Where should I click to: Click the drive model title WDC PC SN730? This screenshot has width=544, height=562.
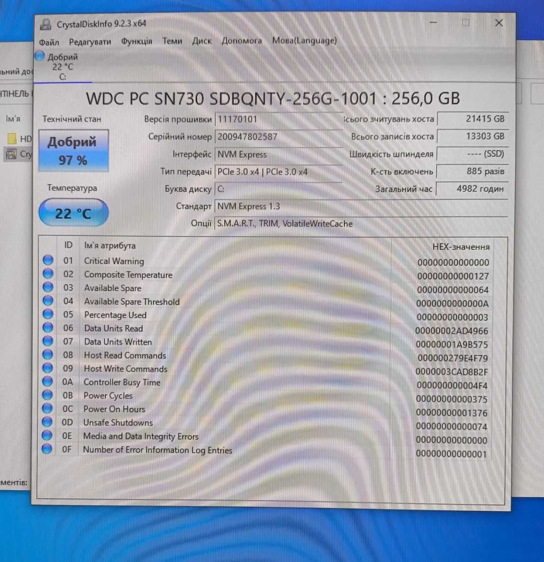(x=273, y=98)
